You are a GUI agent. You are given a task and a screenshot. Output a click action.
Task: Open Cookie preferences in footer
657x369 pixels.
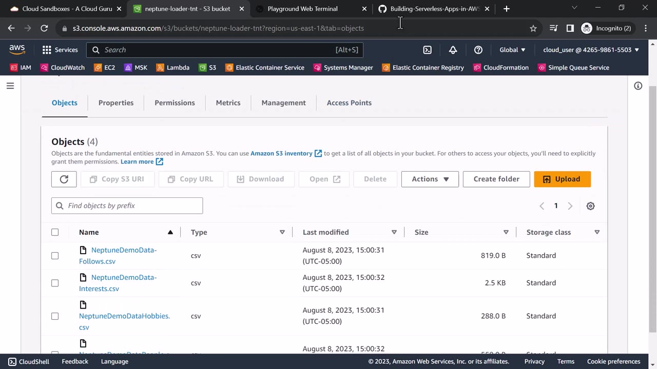coord(613,361)
